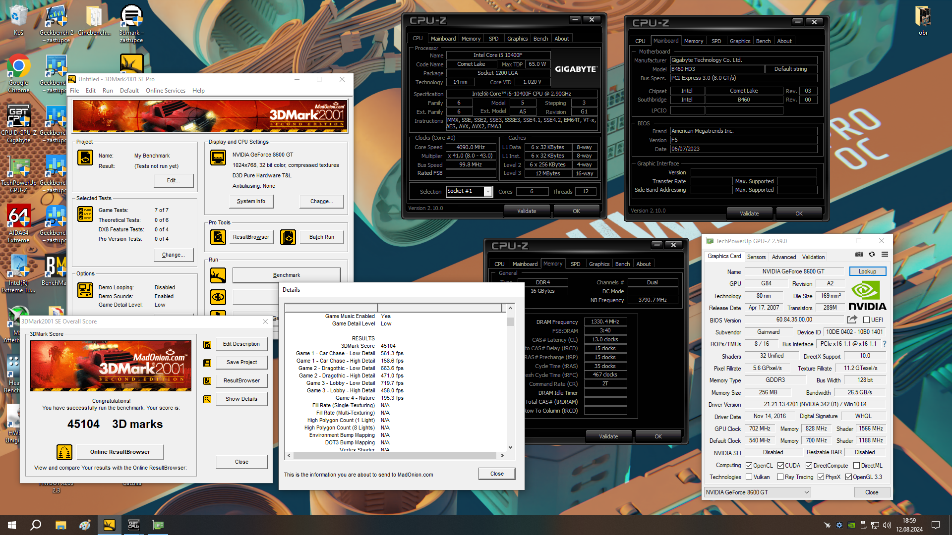Click Details scroll down arrow
The image size is (952, 535).
click(510, 447)
